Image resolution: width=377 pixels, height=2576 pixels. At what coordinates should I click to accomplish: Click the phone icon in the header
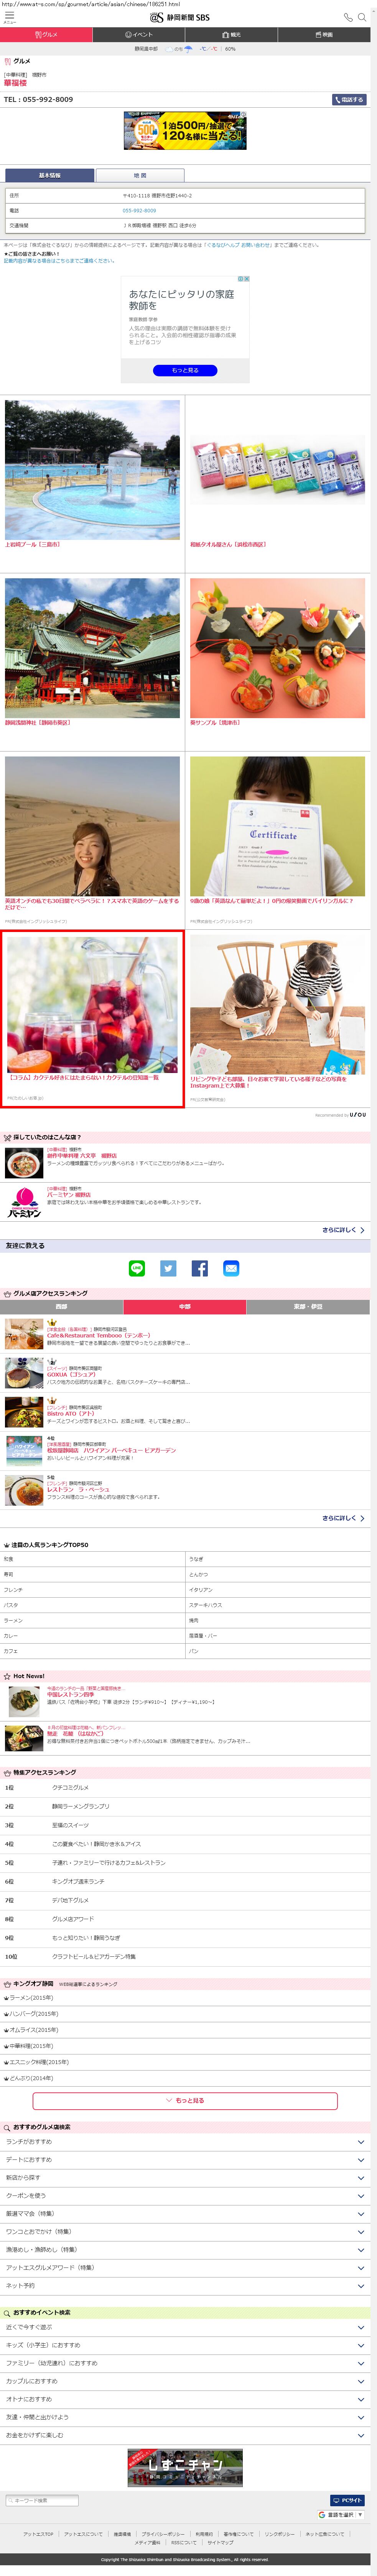click(348, 17)
